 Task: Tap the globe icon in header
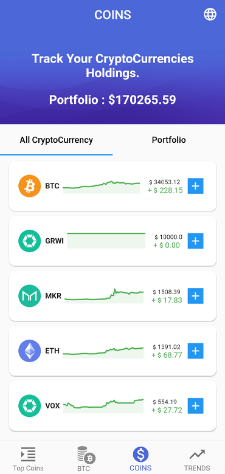click(x=210, y=14)
